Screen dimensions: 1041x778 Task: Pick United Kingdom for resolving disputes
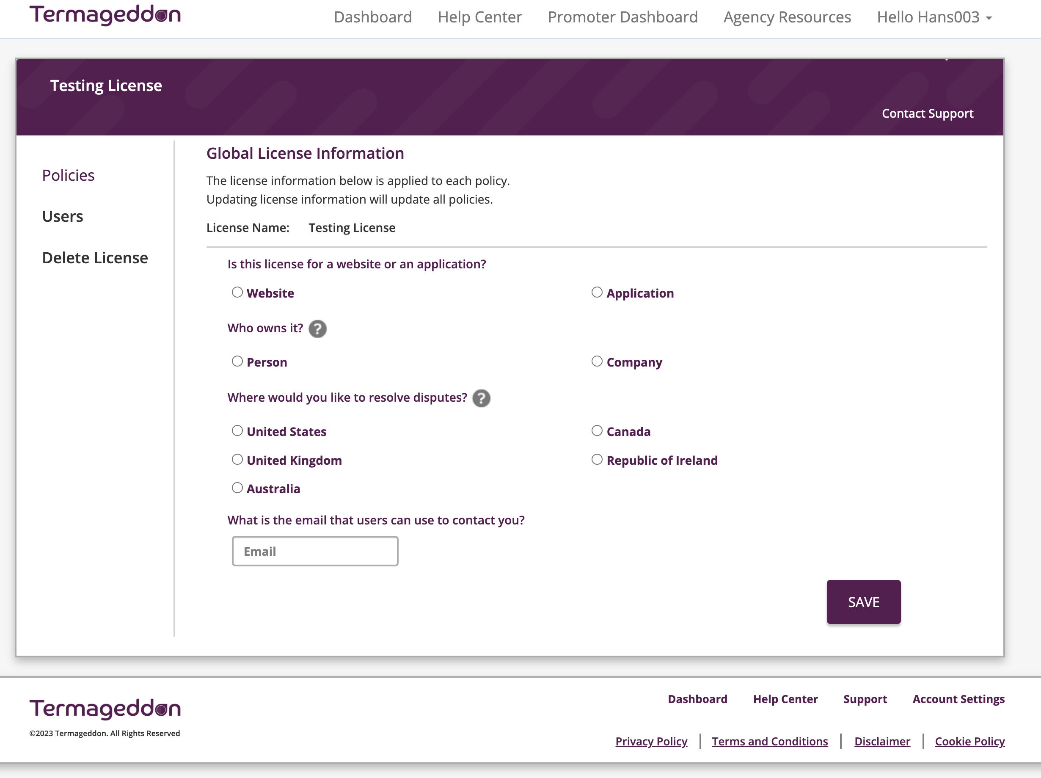(x=237, y=460)
